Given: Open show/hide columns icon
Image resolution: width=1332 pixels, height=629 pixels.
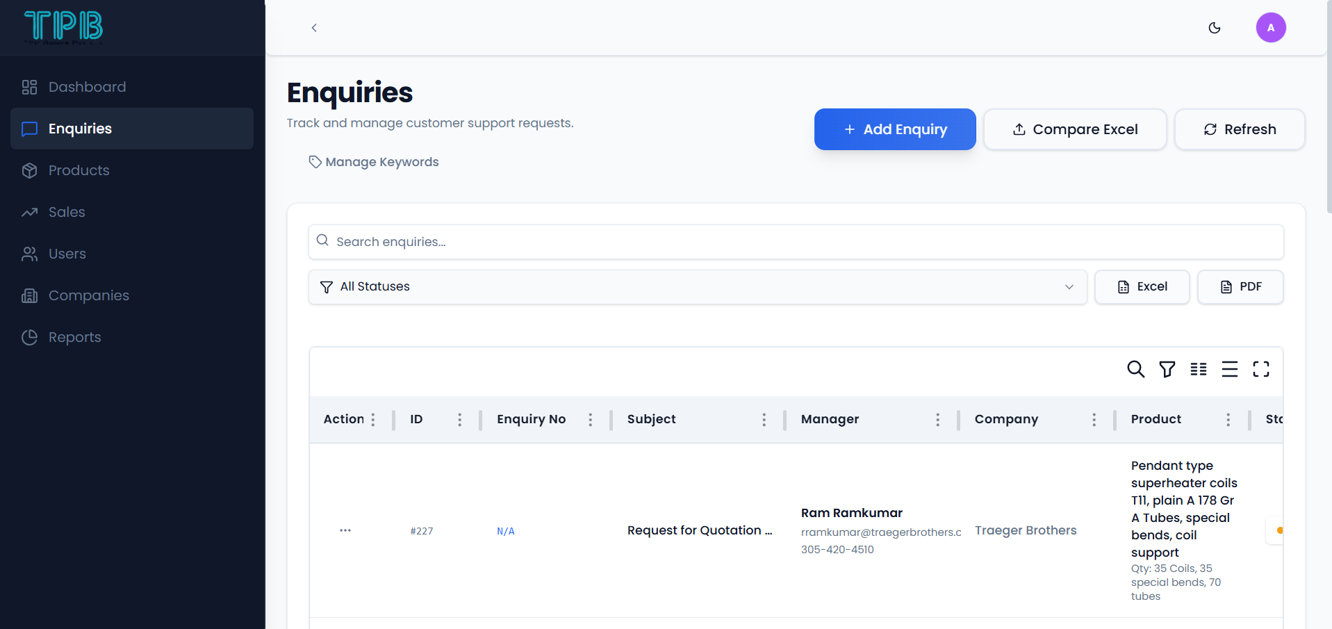Looking at the screenshot, I should click(1198, 369).
